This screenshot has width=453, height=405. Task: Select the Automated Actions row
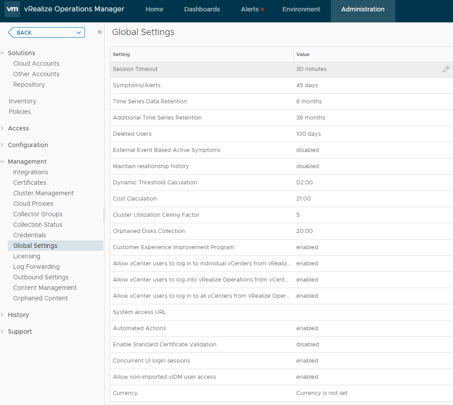pyautogui.click(x=281, y=328)
